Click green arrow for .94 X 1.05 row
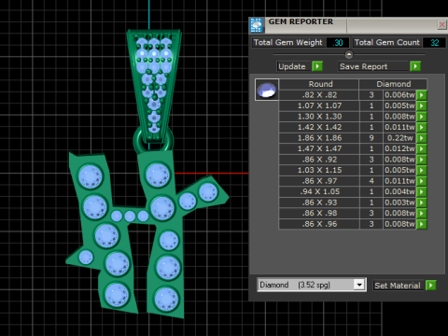 coord(422,191)
